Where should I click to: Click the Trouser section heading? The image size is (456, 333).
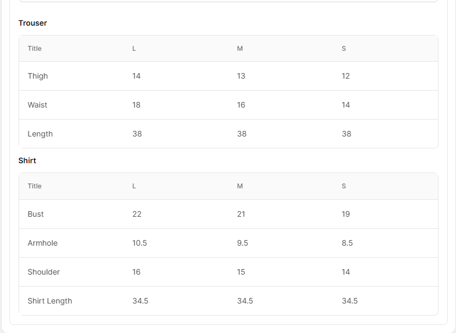coord(33,23)
